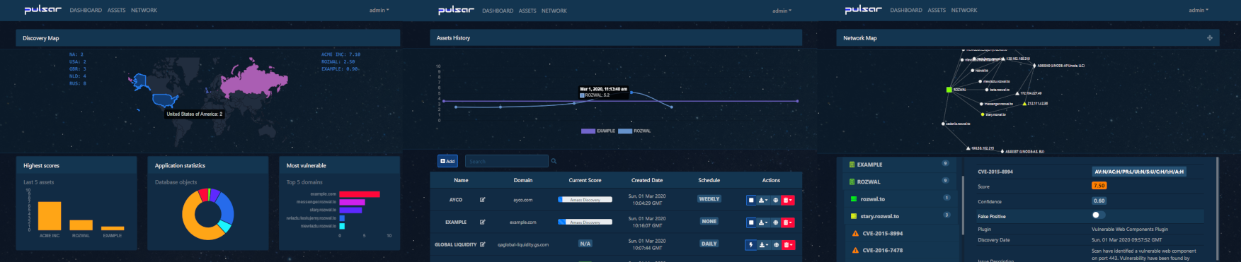
Task: Click the Pulsar logo in the Dashboard panel
Action: pos(42,10)
